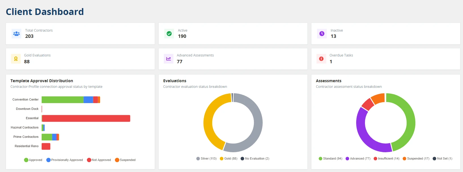Screen dimensions: 463x172
Task: Open the Advanced Assessments 77 card
Action: pos(233,59)
